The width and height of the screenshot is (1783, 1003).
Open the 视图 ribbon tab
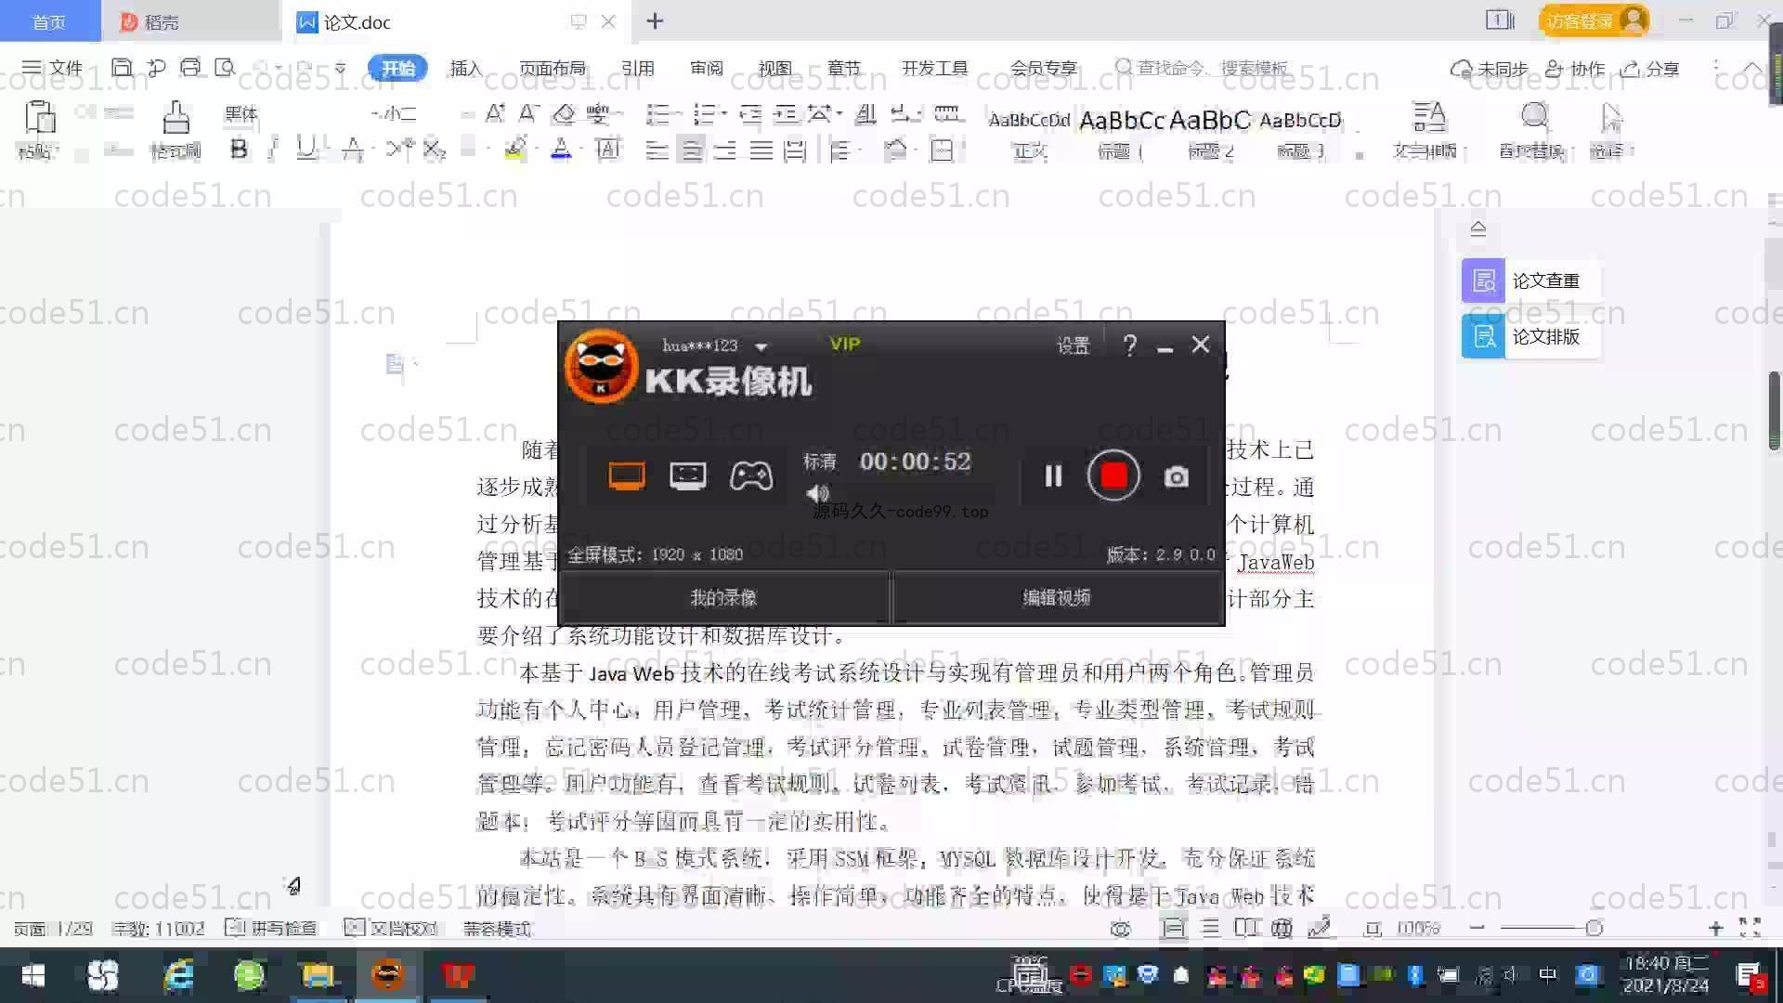(x=775, y=68)
